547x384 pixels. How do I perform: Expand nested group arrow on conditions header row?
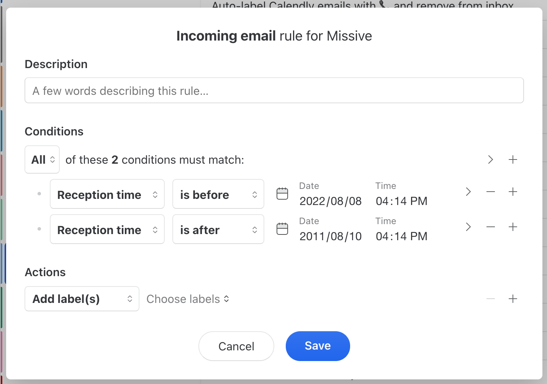tap(491, 160)
